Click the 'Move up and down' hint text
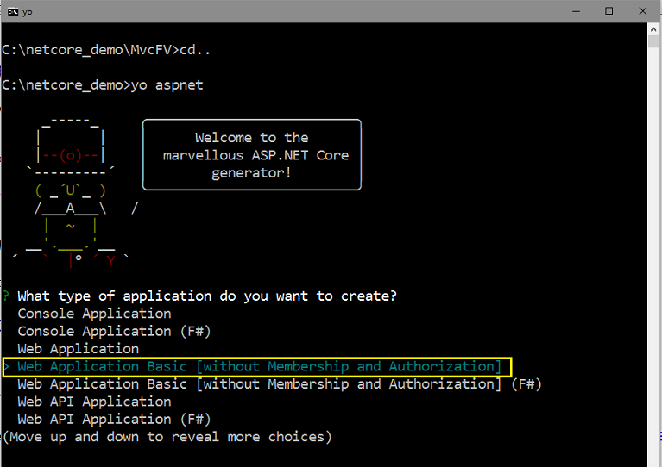Screen dimensions: 662x467 pos(167,438)
